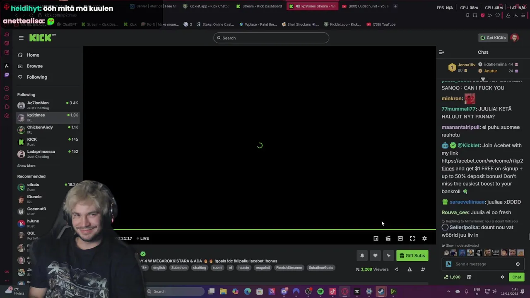Toggle stream notifications bell

(x=362, y=255)
